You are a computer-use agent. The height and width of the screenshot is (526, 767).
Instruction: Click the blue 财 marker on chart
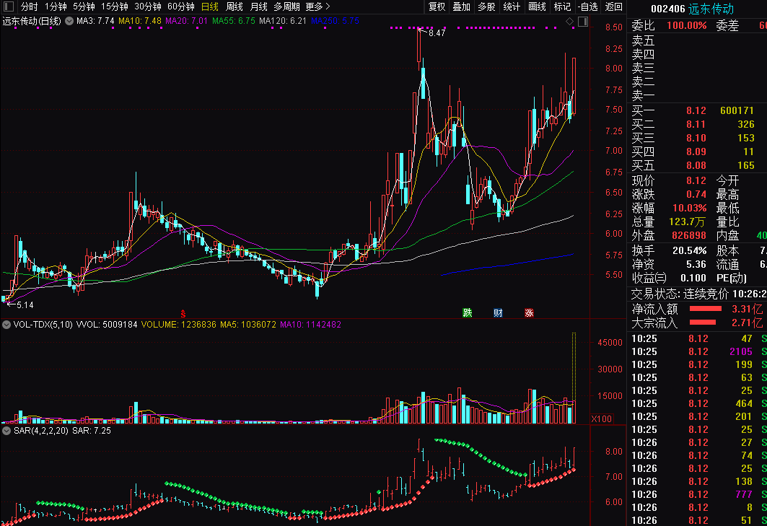pyautogui.click(x=498, y=313)
